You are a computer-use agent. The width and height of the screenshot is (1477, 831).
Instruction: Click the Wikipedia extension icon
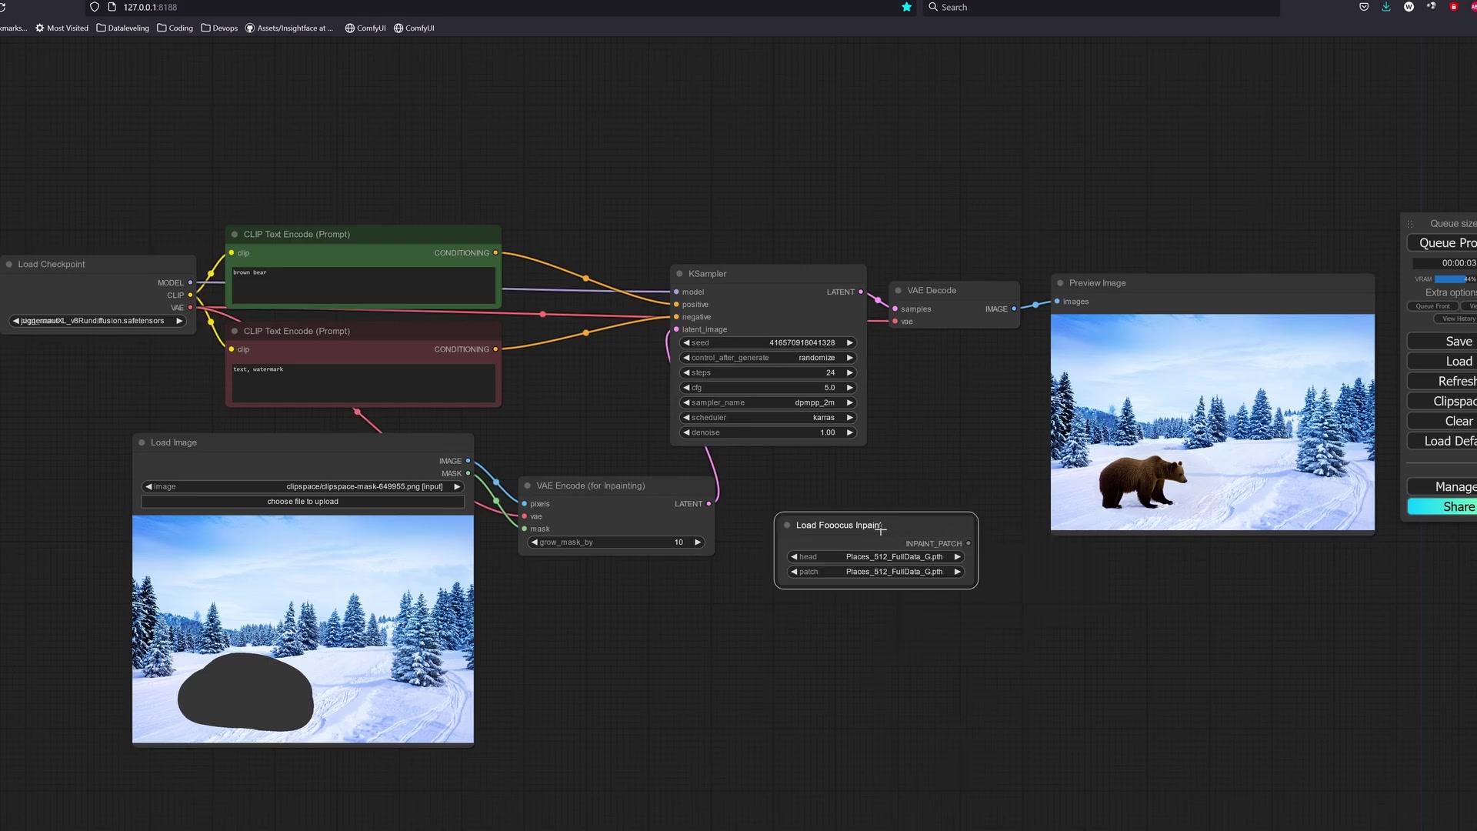(1409, 7)
